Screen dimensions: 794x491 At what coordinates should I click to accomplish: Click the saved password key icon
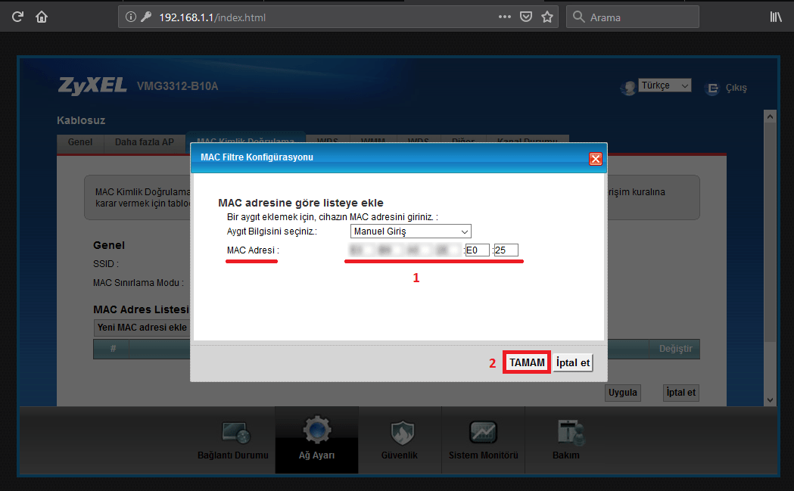coord(146,17)
